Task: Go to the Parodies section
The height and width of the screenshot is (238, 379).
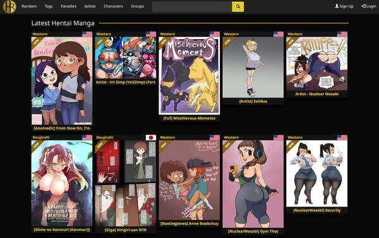Action: 68,6
